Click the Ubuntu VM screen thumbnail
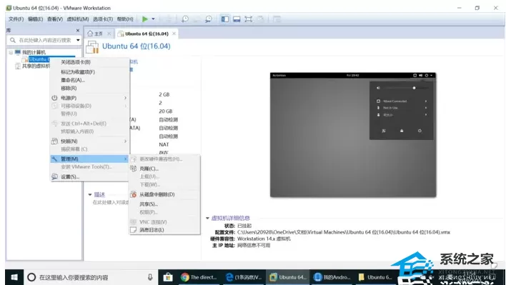506x285 pixels. click(353, 135)
